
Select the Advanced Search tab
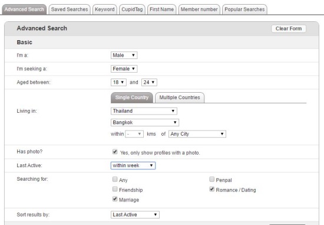coord(24,9)
